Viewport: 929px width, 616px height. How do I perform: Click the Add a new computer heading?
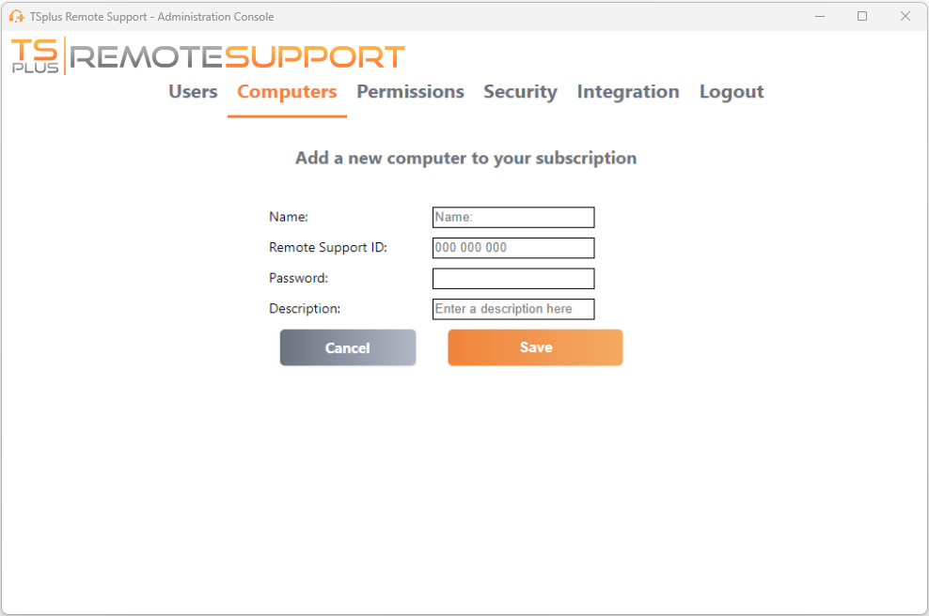pos(464,158)
